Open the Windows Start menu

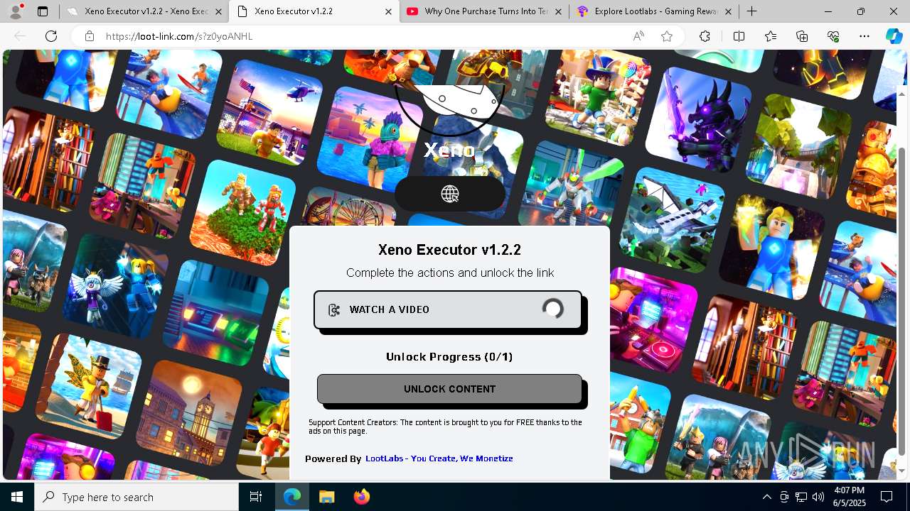point(17,497)
